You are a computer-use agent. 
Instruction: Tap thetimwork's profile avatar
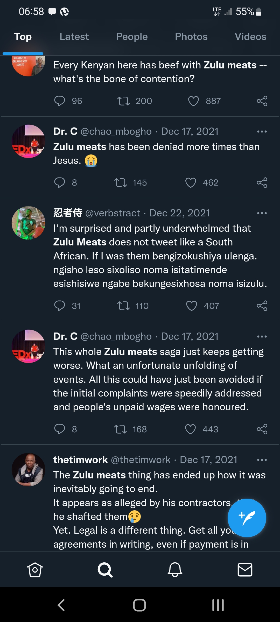[29, 469]
